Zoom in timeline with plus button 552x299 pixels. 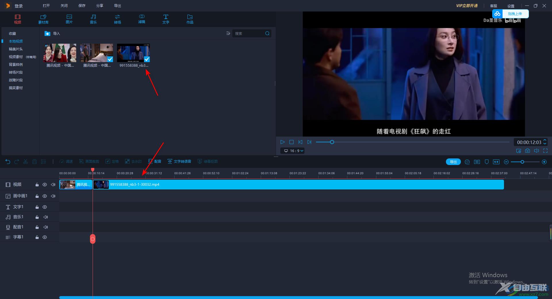tap(544, 162)
